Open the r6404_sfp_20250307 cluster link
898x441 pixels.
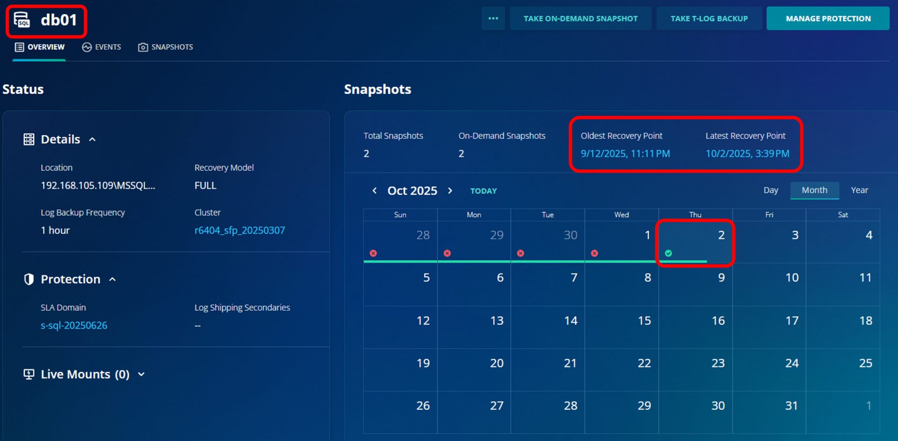pyautogui.click(x=239, y=231)
